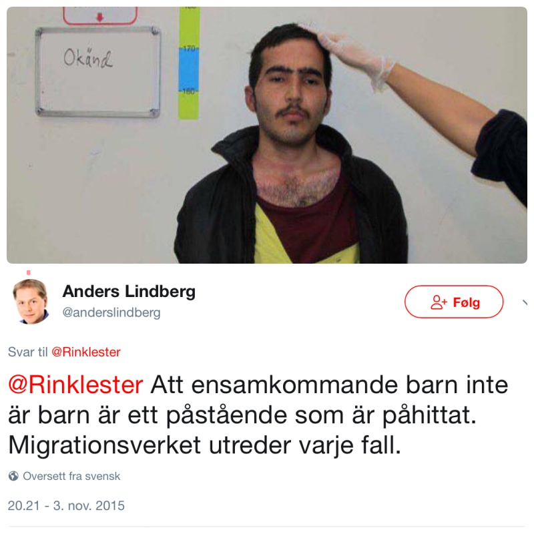Expand the chevron menu beside Følg
The width and height of the screenshot is (534, 534).
coord(525,302)
